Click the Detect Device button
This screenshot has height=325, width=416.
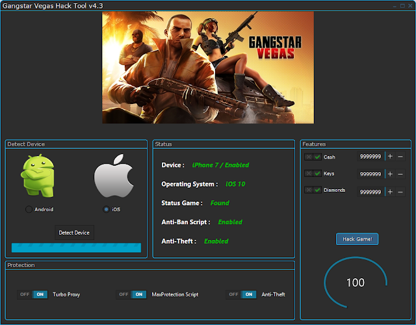pos(74,233)
